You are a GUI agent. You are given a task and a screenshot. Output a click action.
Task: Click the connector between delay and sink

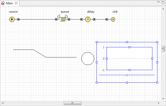(100, 19)
